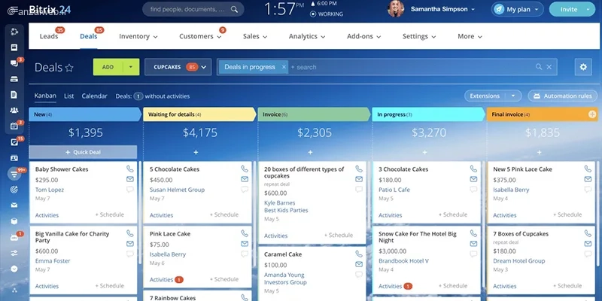
Task: Click the email icon on Baby Shower Cakes
Action: click(129, 179)
